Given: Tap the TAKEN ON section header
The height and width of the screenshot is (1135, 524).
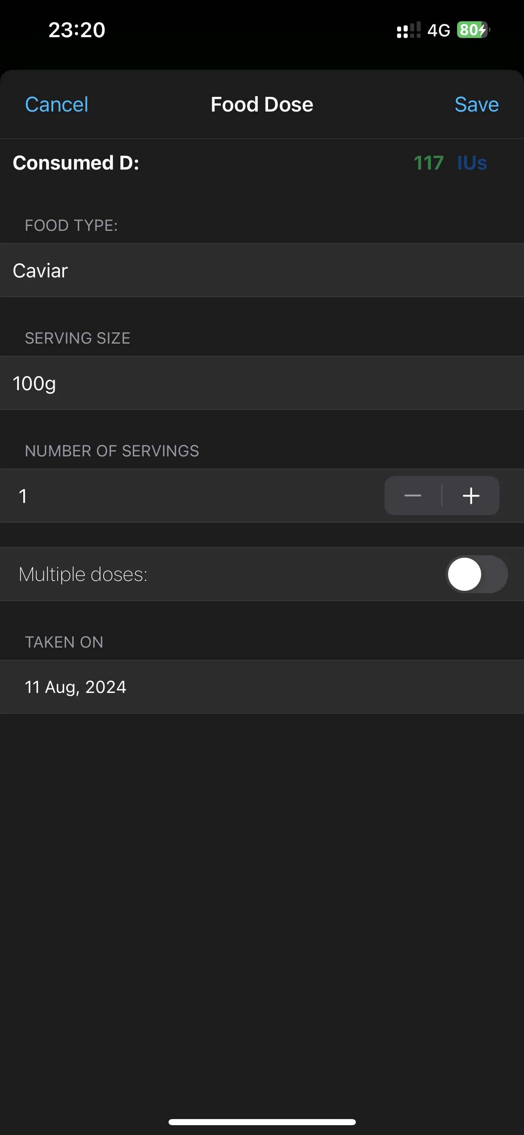Looking at the screenshot, I should coord(64,642).
